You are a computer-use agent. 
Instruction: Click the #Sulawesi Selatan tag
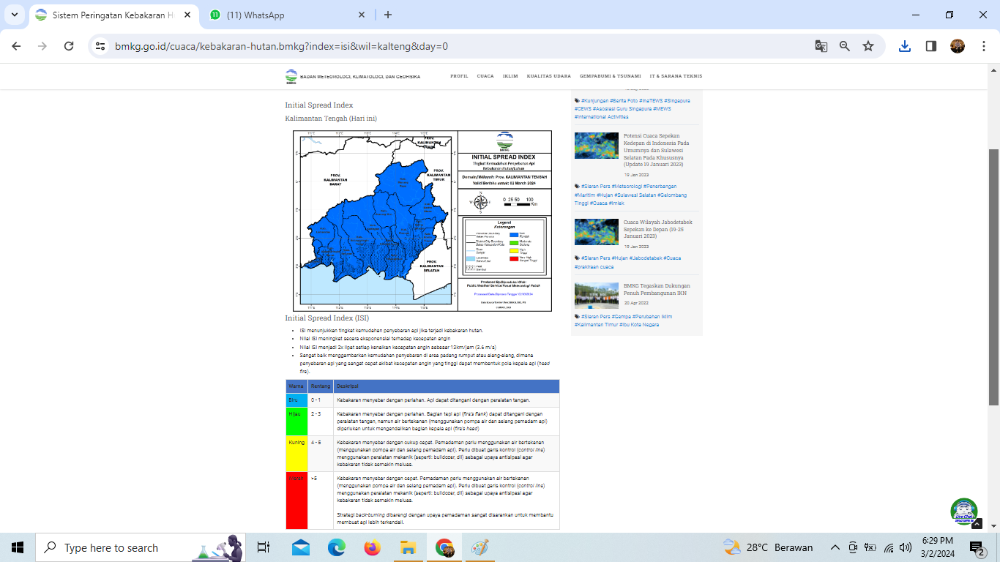(635, 195)
